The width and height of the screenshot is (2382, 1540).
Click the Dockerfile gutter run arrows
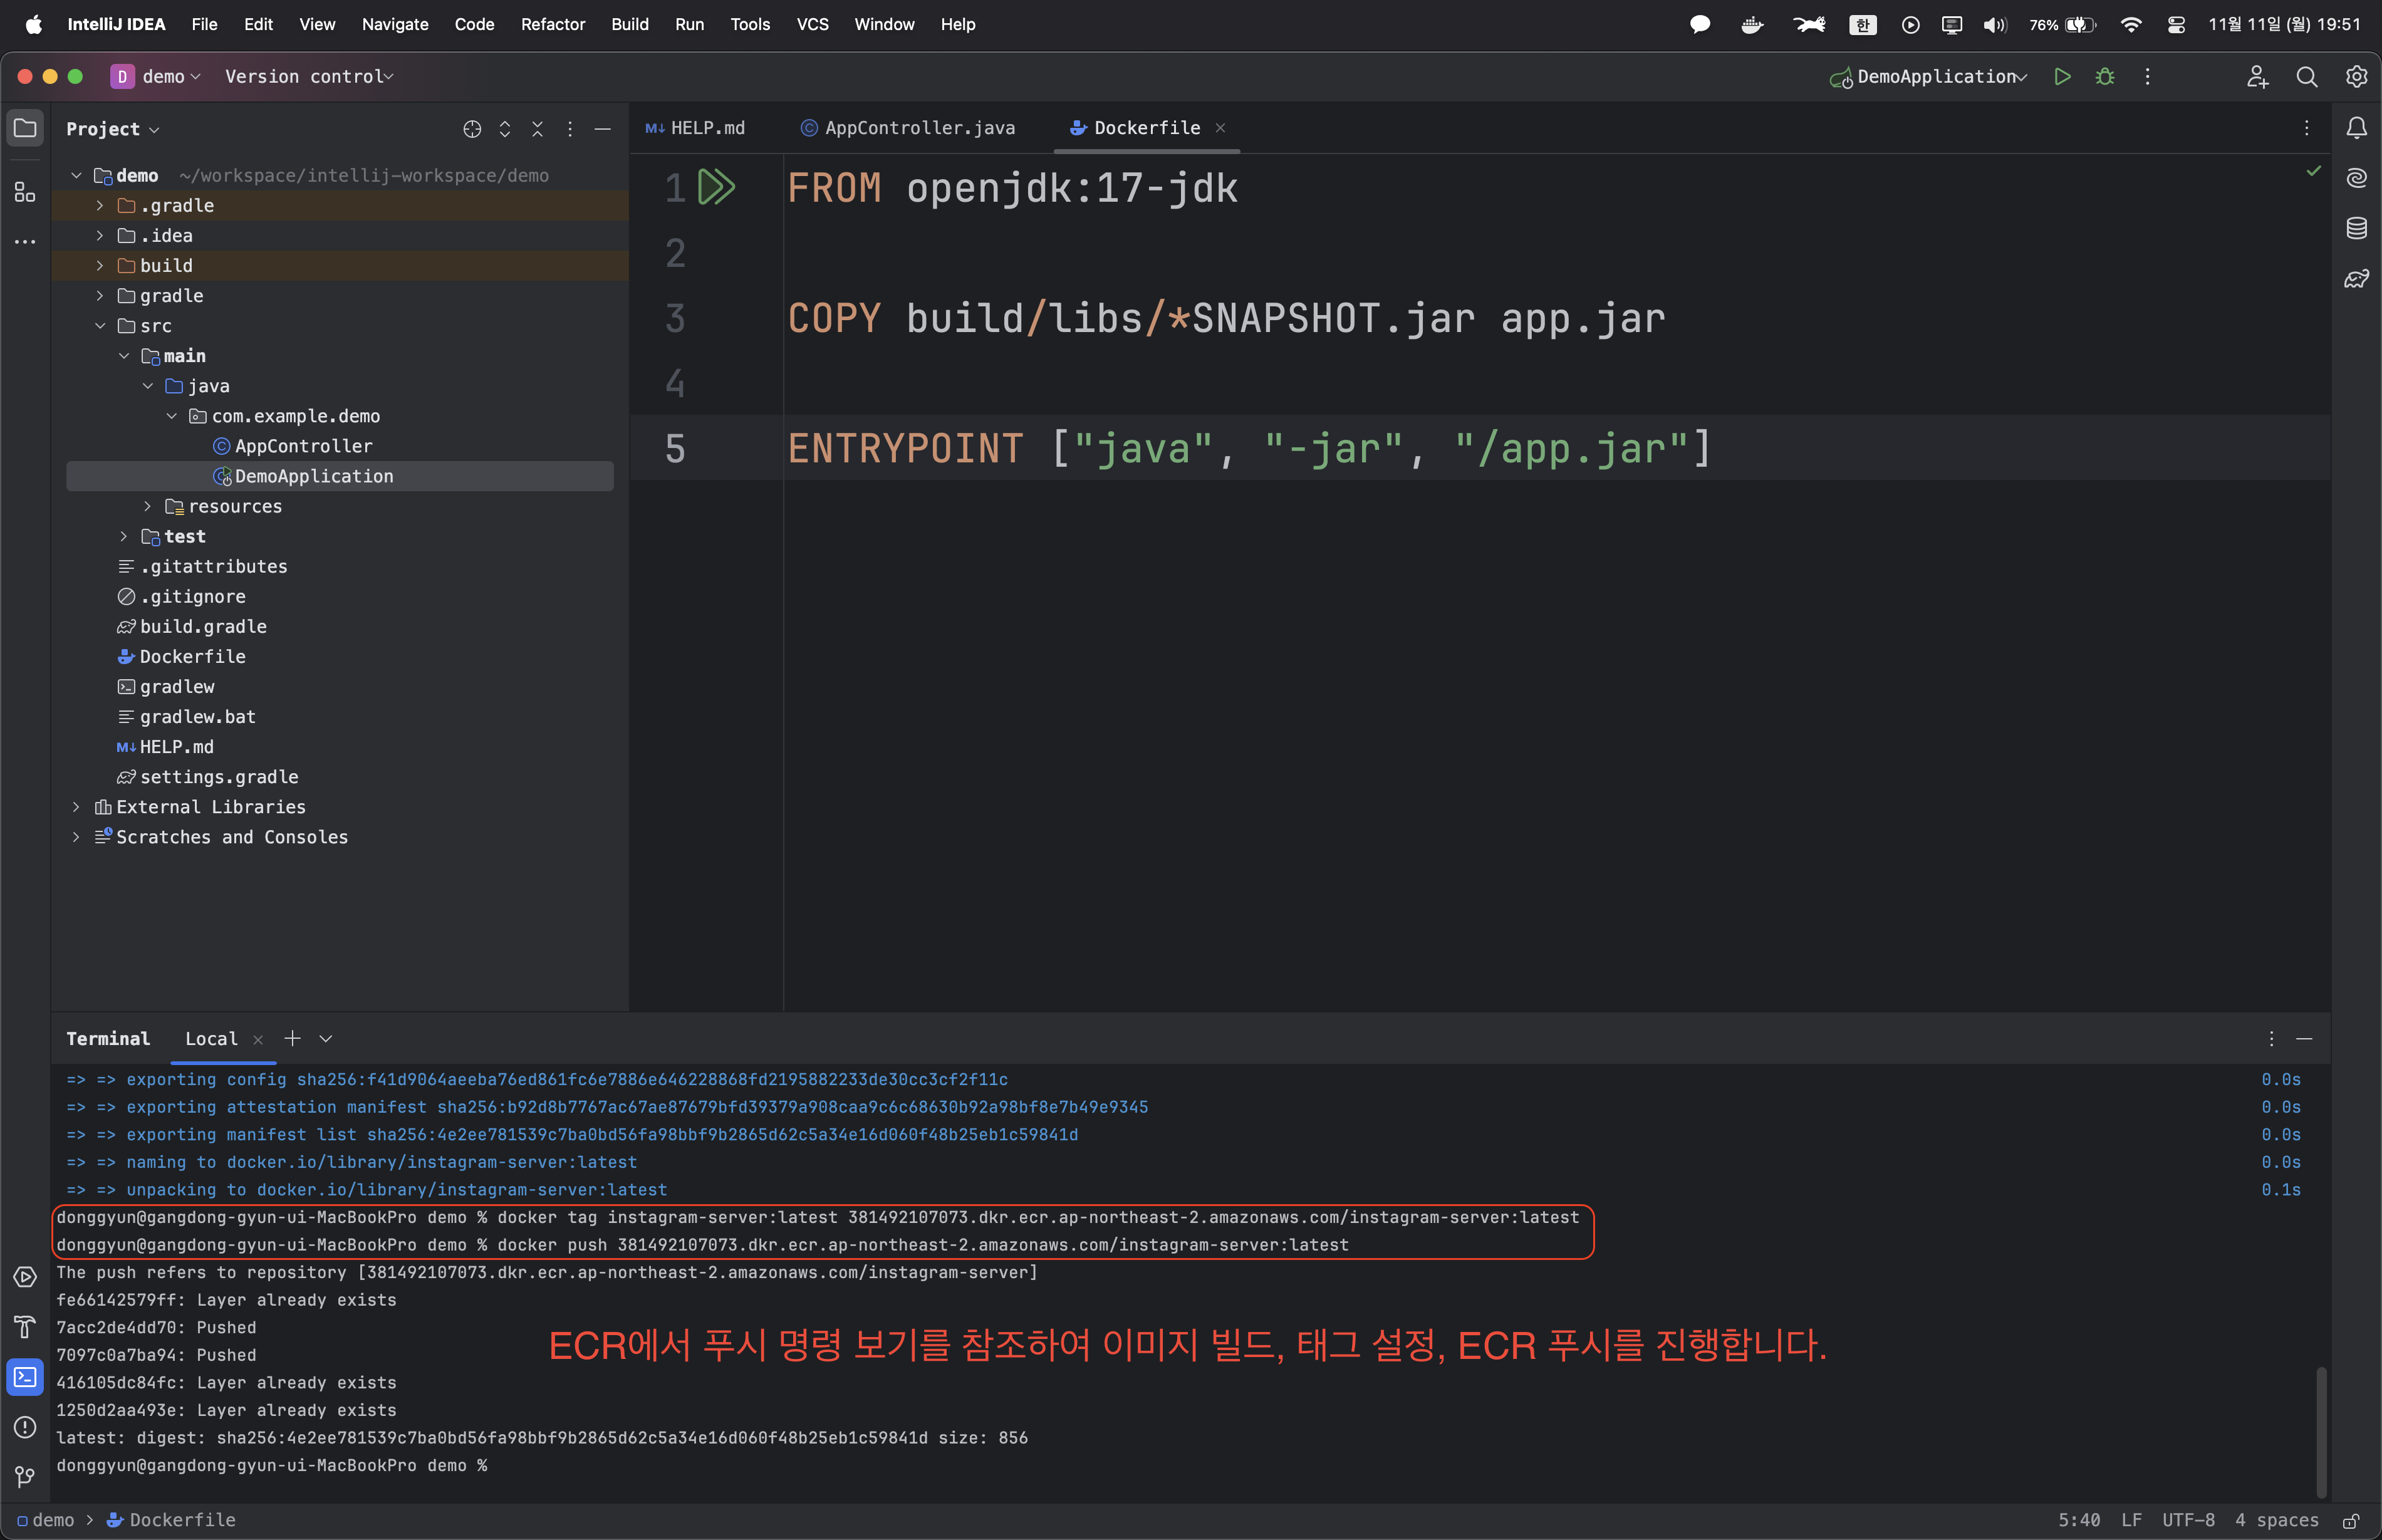click(716, 187)
